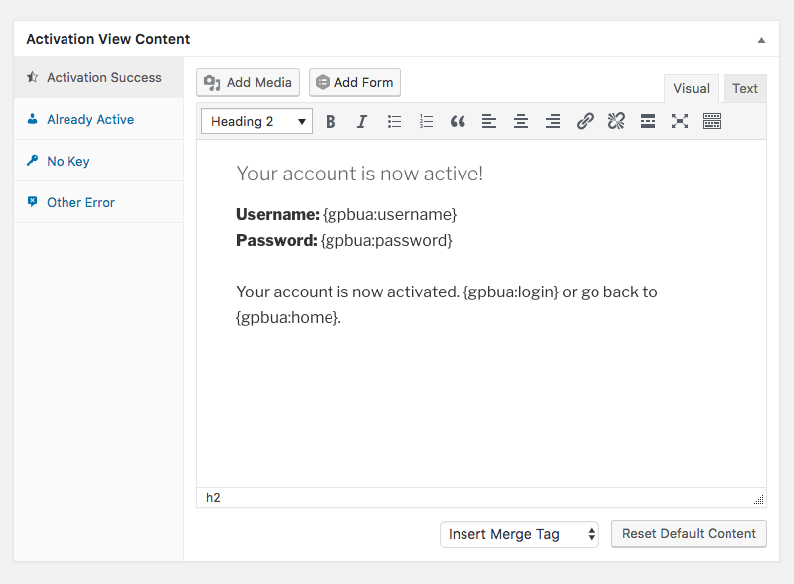Click the {gpbua:login} merge tag text
The height and width of the screenshot is (584, 794).
point(510,292)
